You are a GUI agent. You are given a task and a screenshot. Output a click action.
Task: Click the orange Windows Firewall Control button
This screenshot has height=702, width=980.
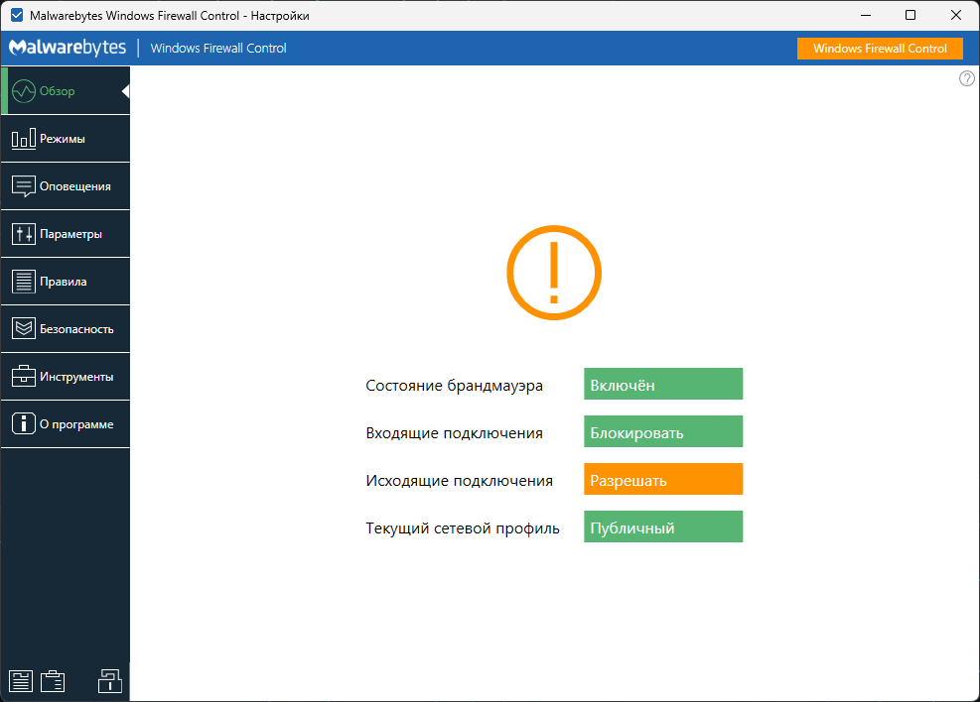880,49
